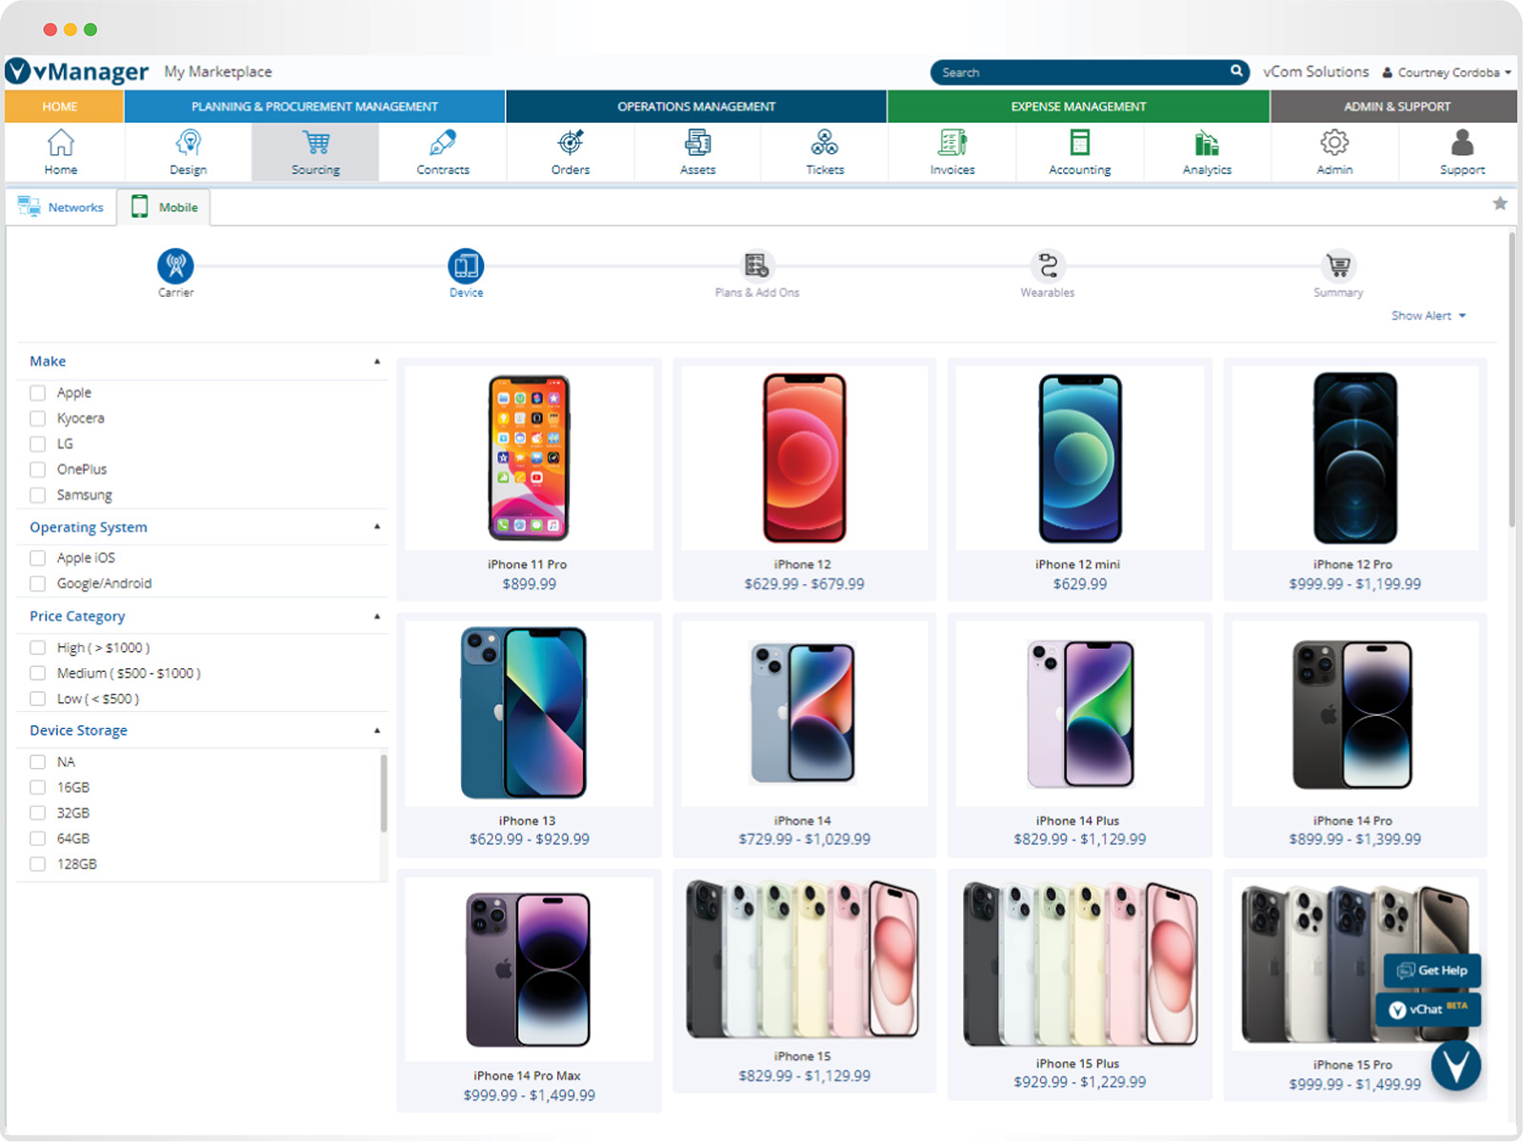Collapse the Make filter section
1523x1142 pixels.
377,362
